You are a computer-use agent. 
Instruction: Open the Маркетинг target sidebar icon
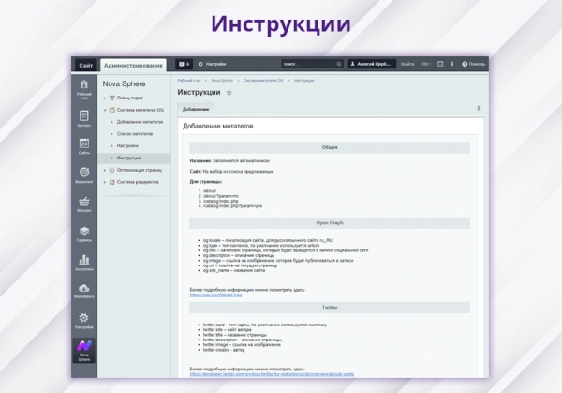[84, 175]
